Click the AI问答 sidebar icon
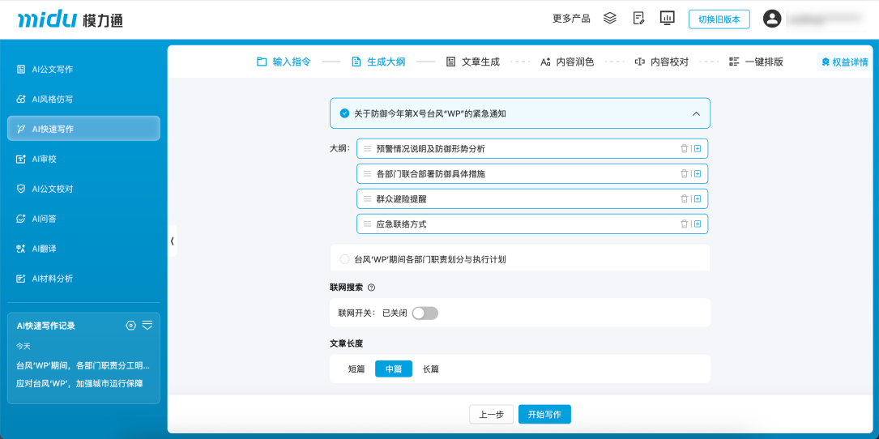 pyautogui.click(x=21, y=219)
